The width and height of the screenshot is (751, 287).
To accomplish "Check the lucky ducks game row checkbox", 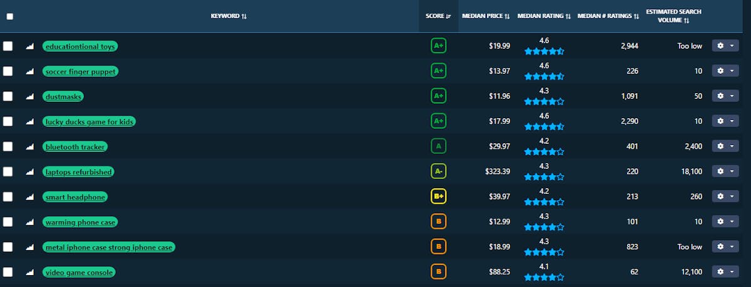I will click(x=8, y=121).
